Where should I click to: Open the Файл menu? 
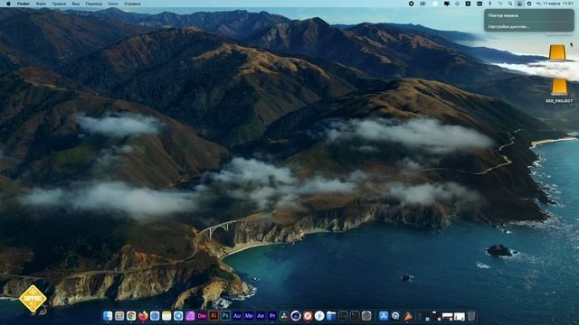point(41,4)
